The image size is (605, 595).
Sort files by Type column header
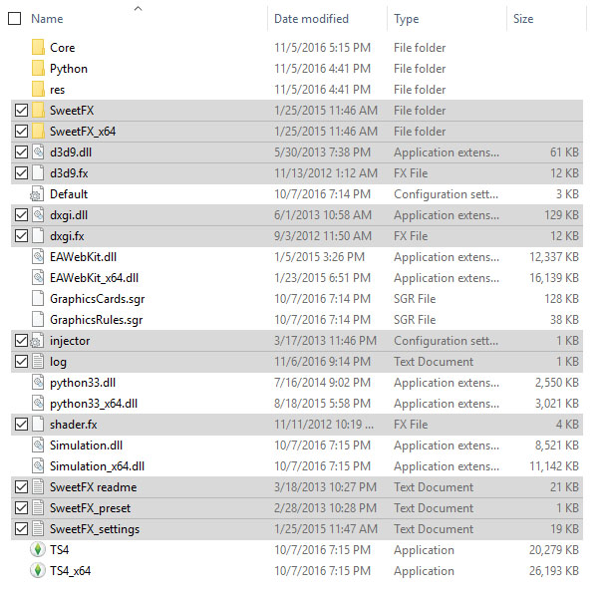pyautogui.click(x=406, y=19)
